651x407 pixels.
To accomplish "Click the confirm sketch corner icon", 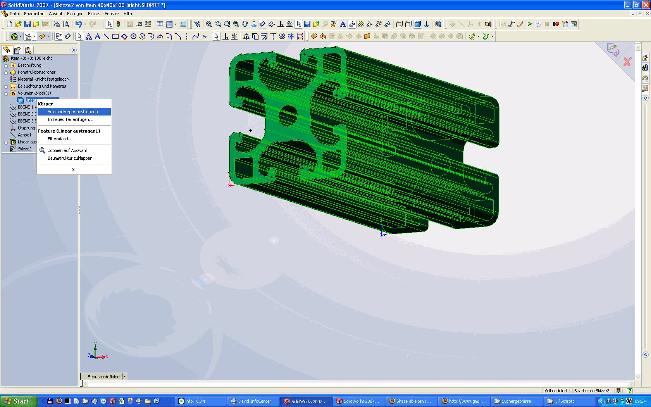I will pyautogui.click(x=613, y=50).
